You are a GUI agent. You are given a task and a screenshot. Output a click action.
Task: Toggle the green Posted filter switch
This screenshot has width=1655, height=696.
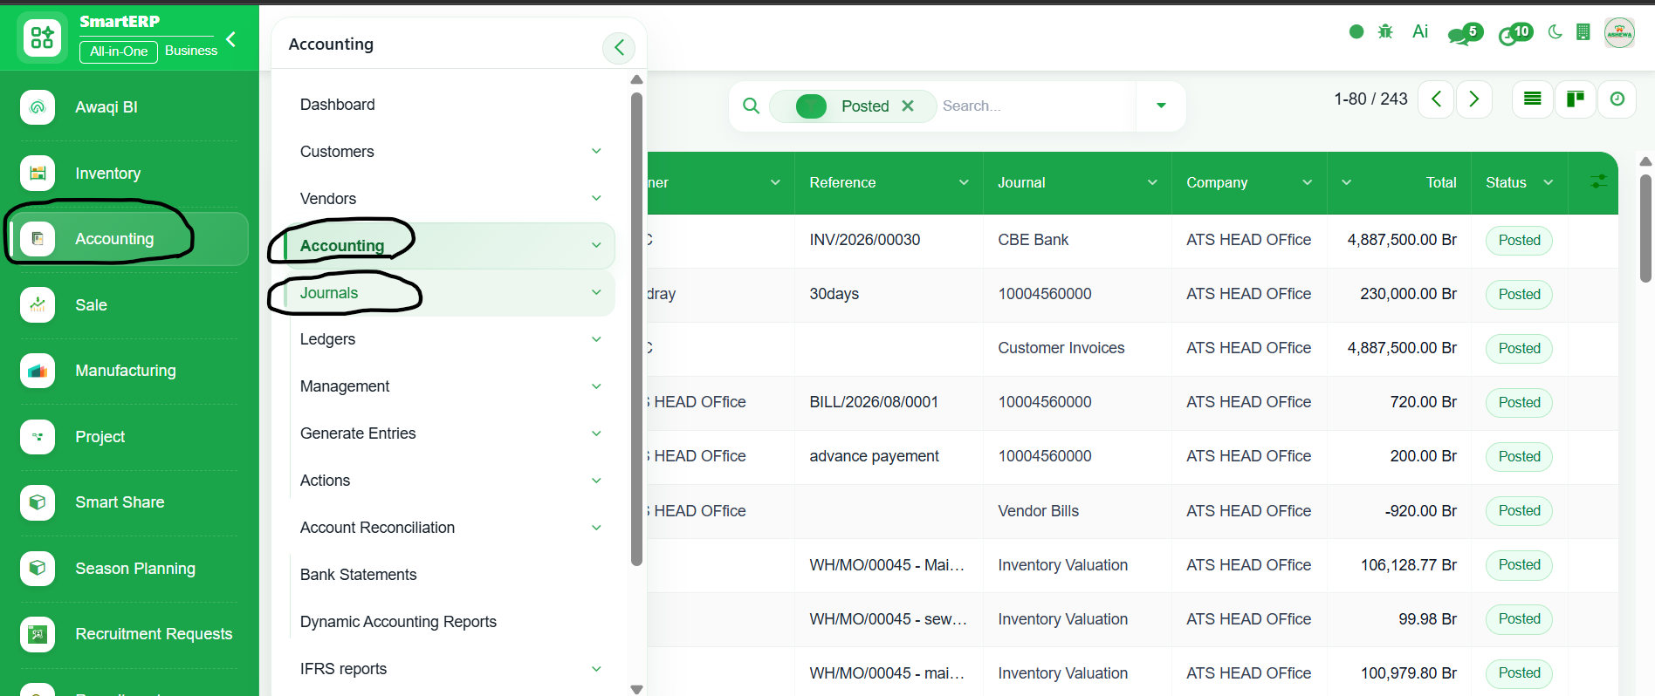[811, 106]
